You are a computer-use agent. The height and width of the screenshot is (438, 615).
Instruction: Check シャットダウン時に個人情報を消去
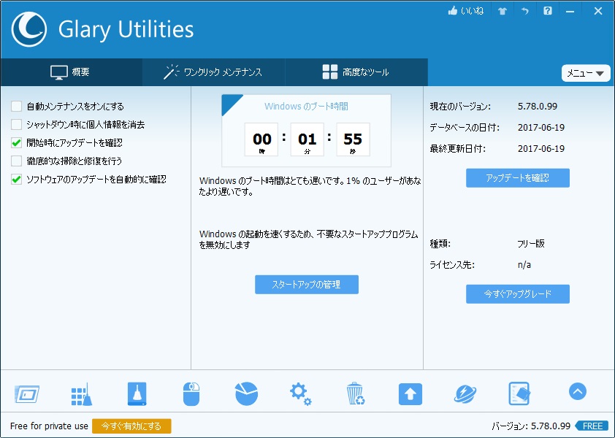15,123
